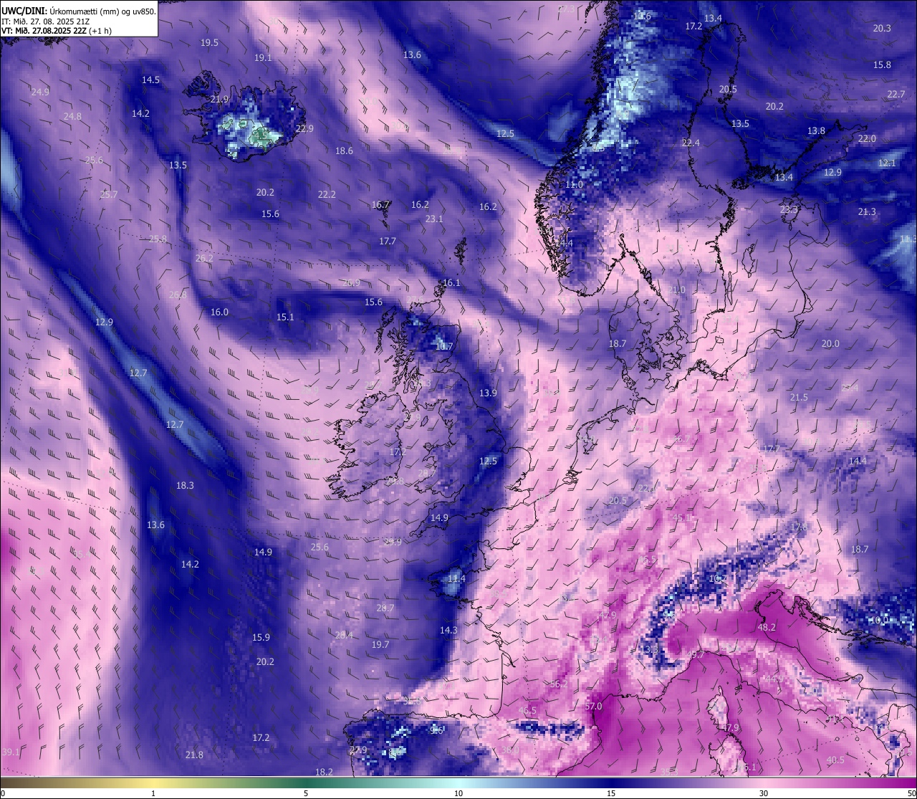917x799 pixels.
Task: Click the value 14.3 off western France
Action: pos(448,631)
